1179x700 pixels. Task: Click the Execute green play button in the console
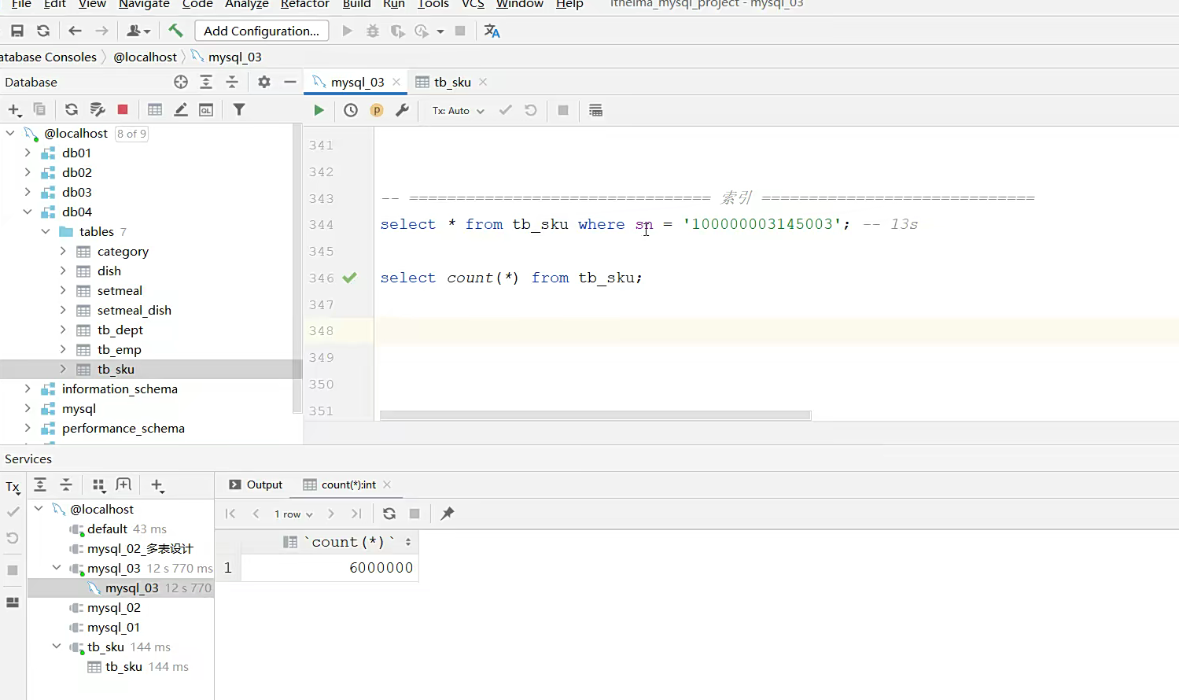(319, 110)
